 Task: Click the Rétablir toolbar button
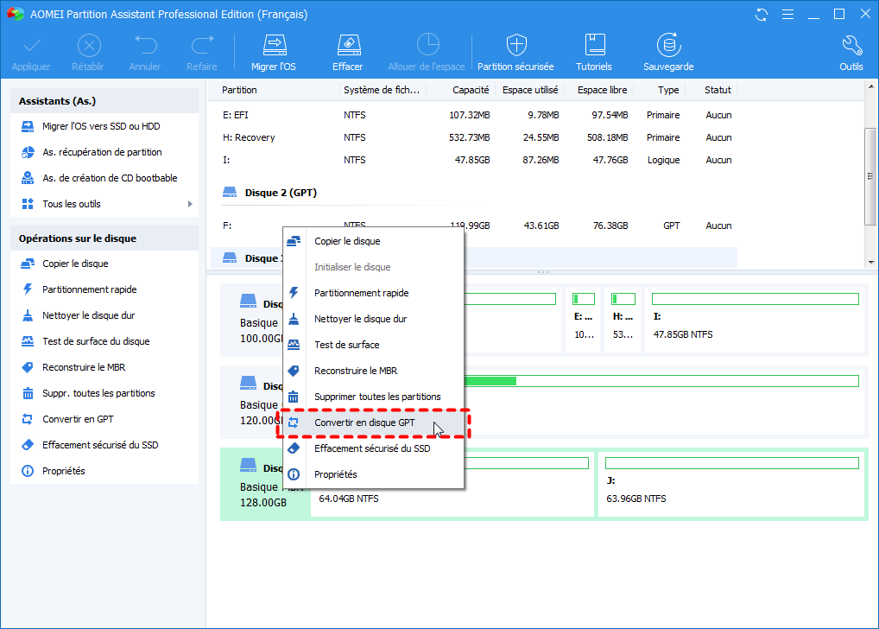point(88,53)
